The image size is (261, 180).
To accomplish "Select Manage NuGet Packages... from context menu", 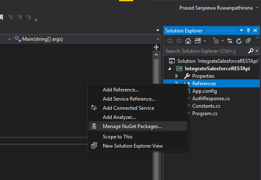I will 132,126.
